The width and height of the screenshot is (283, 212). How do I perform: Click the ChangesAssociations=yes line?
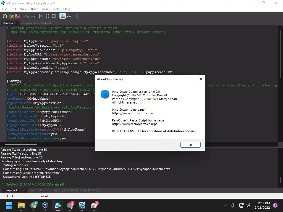(x=32, y=134)
